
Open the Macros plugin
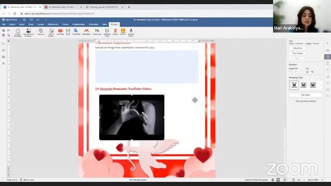click(x=41, y=32)
